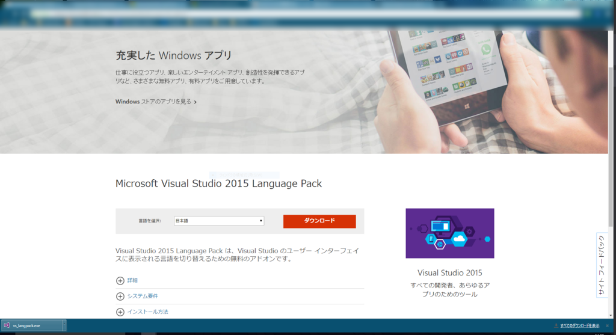Click the Visual Studio 2015 promo title
The width and height of the screenshot is (616, 335).
(450, 272)
